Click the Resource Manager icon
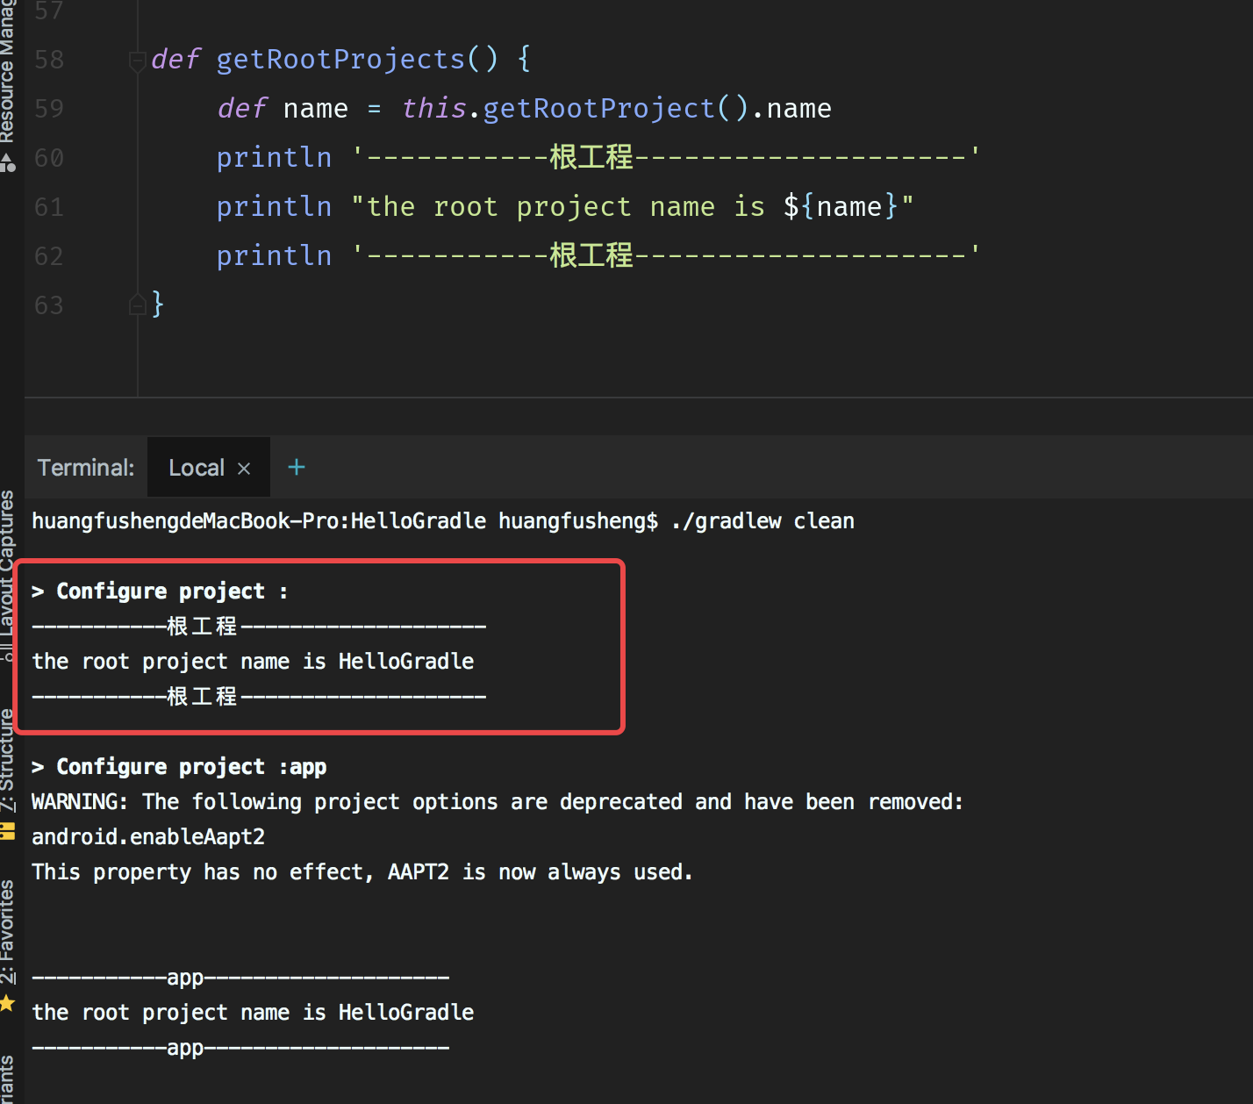 [8, 162]
